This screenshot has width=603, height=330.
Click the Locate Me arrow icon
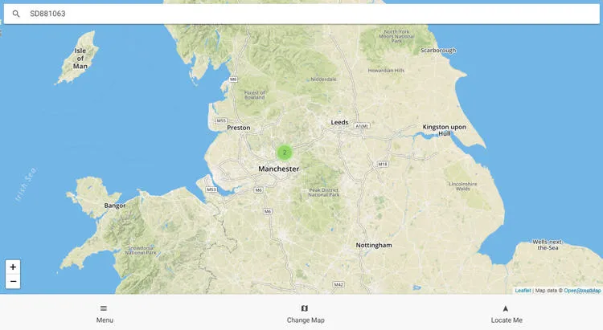[506, 308]
